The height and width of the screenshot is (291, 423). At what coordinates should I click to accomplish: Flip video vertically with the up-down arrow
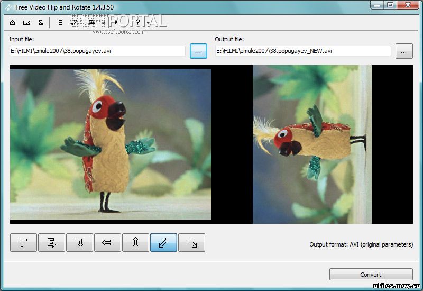[x=135, y=242]
